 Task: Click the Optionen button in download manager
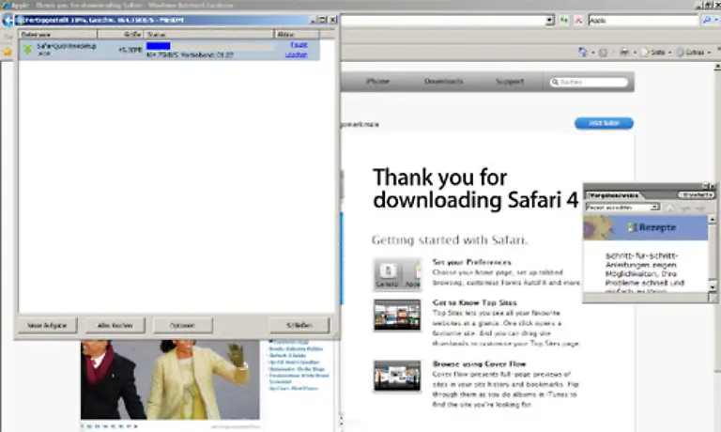point(182,325)
